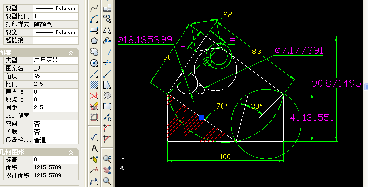Select the Mirror tool
This screenshot has width=368, height=187.
107,30
